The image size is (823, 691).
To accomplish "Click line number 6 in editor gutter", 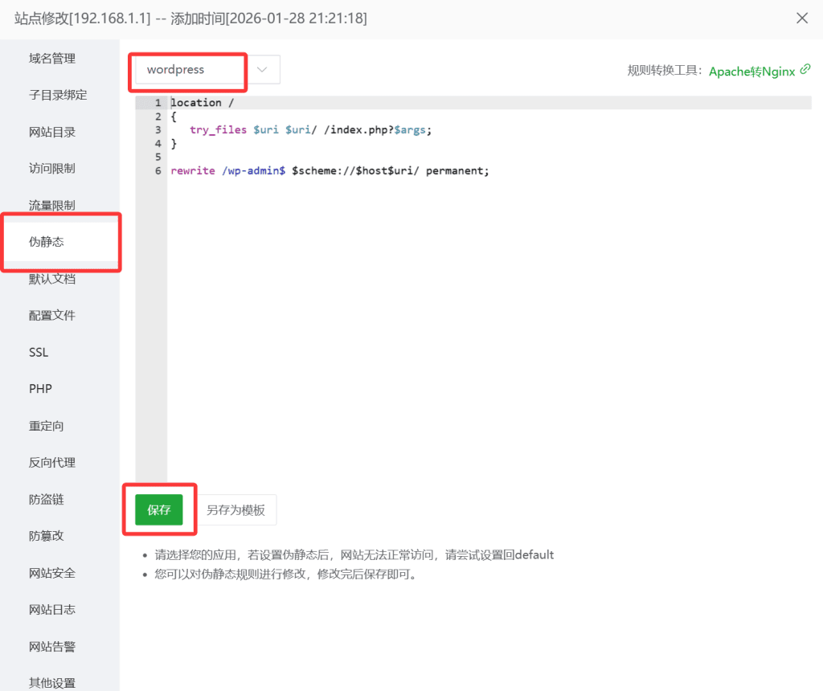I will tap(158, 171).
